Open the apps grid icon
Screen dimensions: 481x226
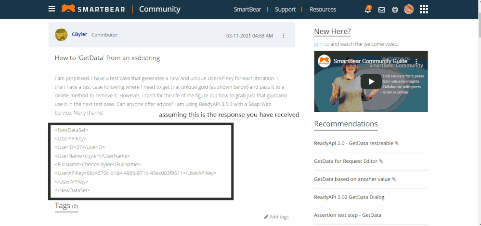424,9
